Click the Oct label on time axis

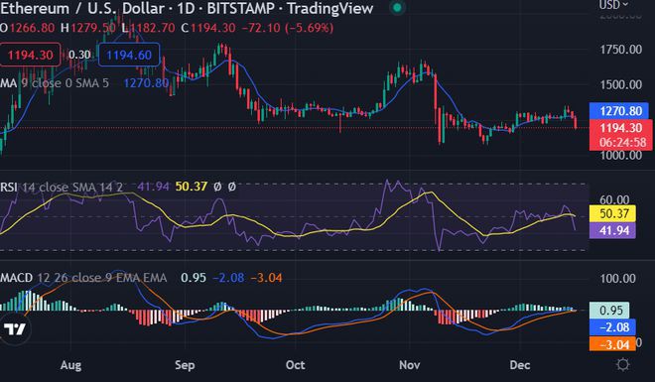point(295,365)
